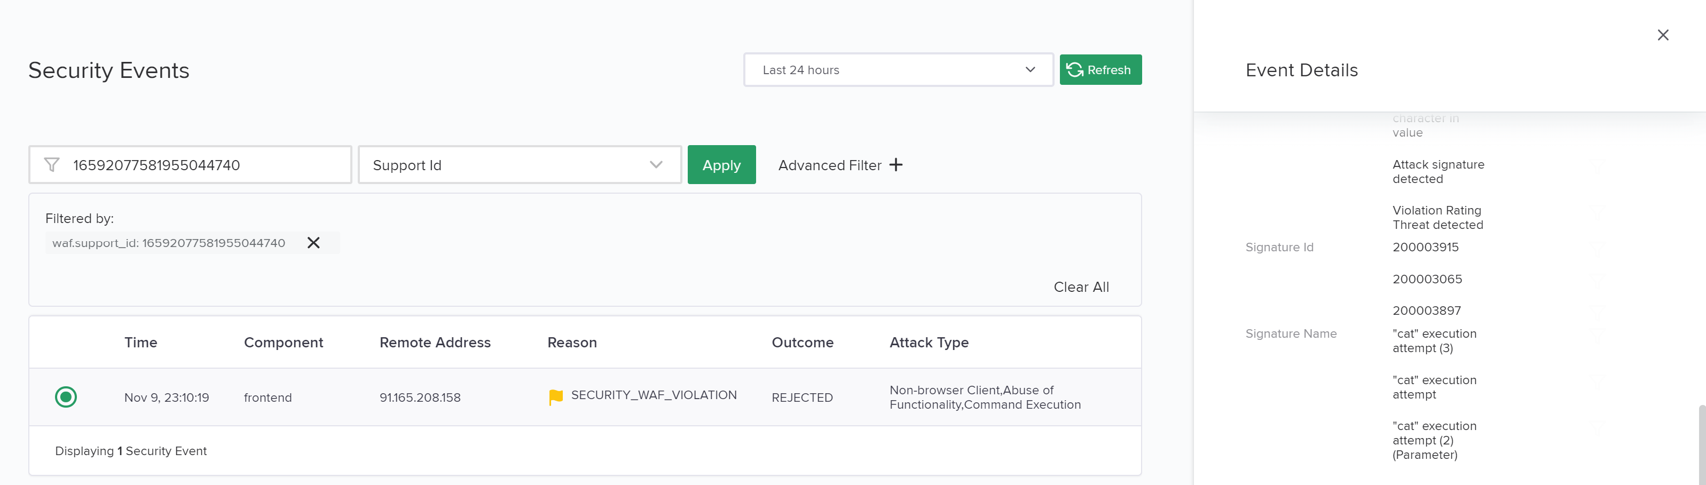1706x485 pixels.
Task: Click the Nov 9, 23:10:19 time cell
Action: tap(167, 397)
